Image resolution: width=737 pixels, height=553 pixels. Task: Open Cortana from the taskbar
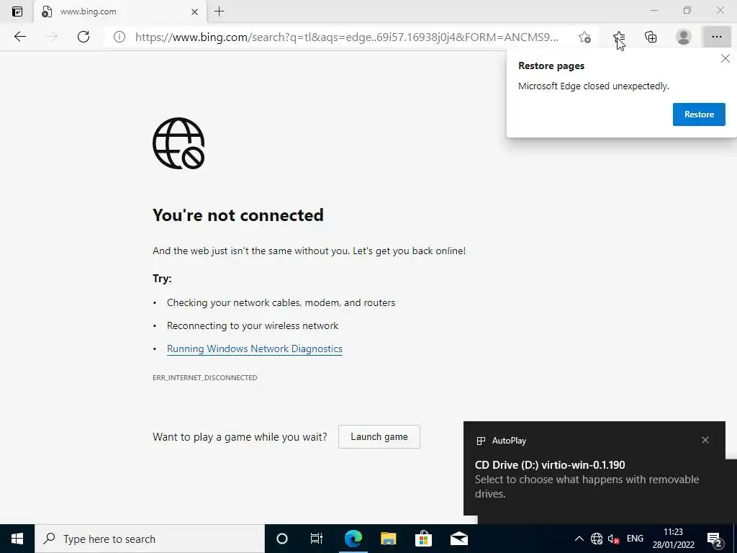pyautogui.click(x=282, y=539)
